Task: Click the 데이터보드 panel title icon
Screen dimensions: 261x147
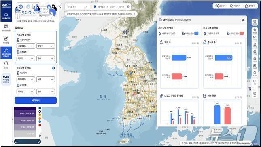Action: [x=160, y=20]
